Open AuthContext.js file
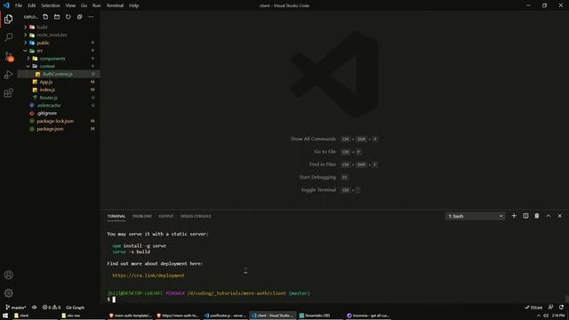Viewport: 569px width, 320px height. pos(57,74)
